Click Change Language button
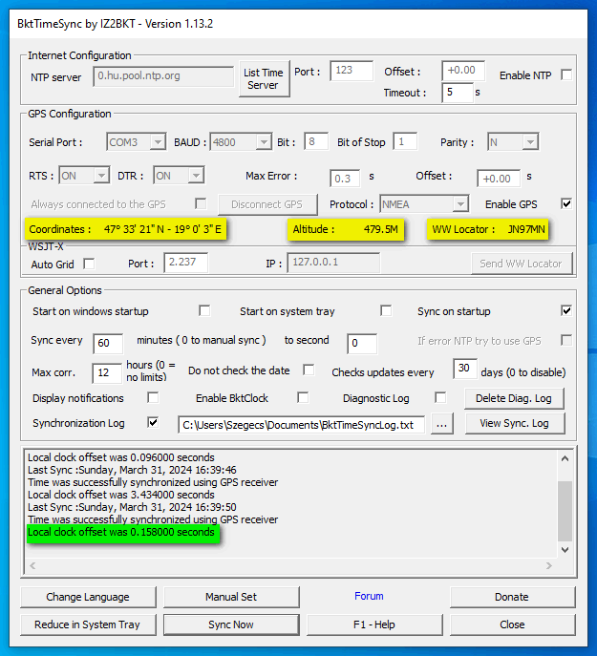Viewport: 597px width, 656px height. coord(88,597)
